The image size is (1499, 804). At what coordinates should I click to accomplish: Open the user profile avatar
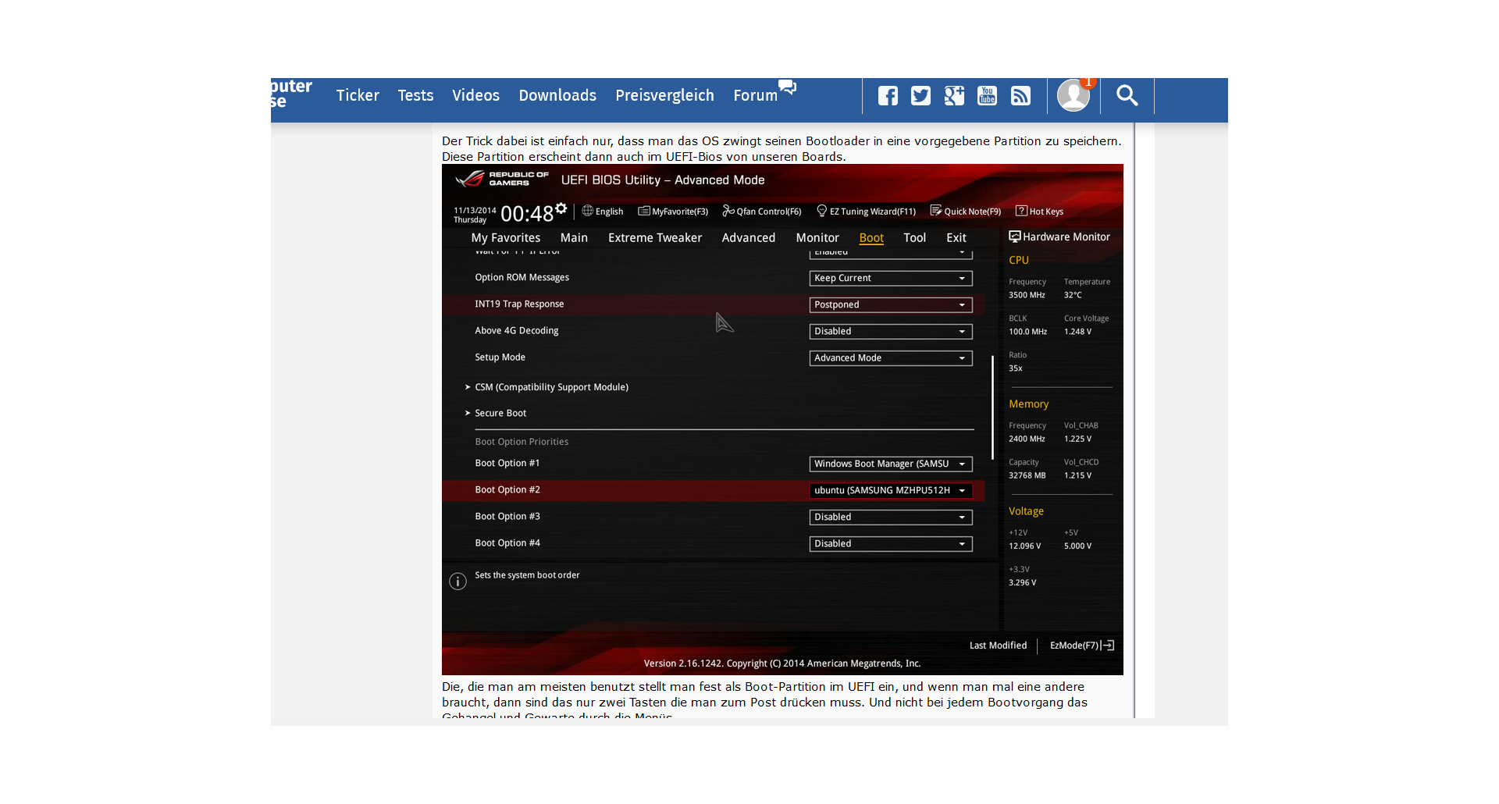1074,95
